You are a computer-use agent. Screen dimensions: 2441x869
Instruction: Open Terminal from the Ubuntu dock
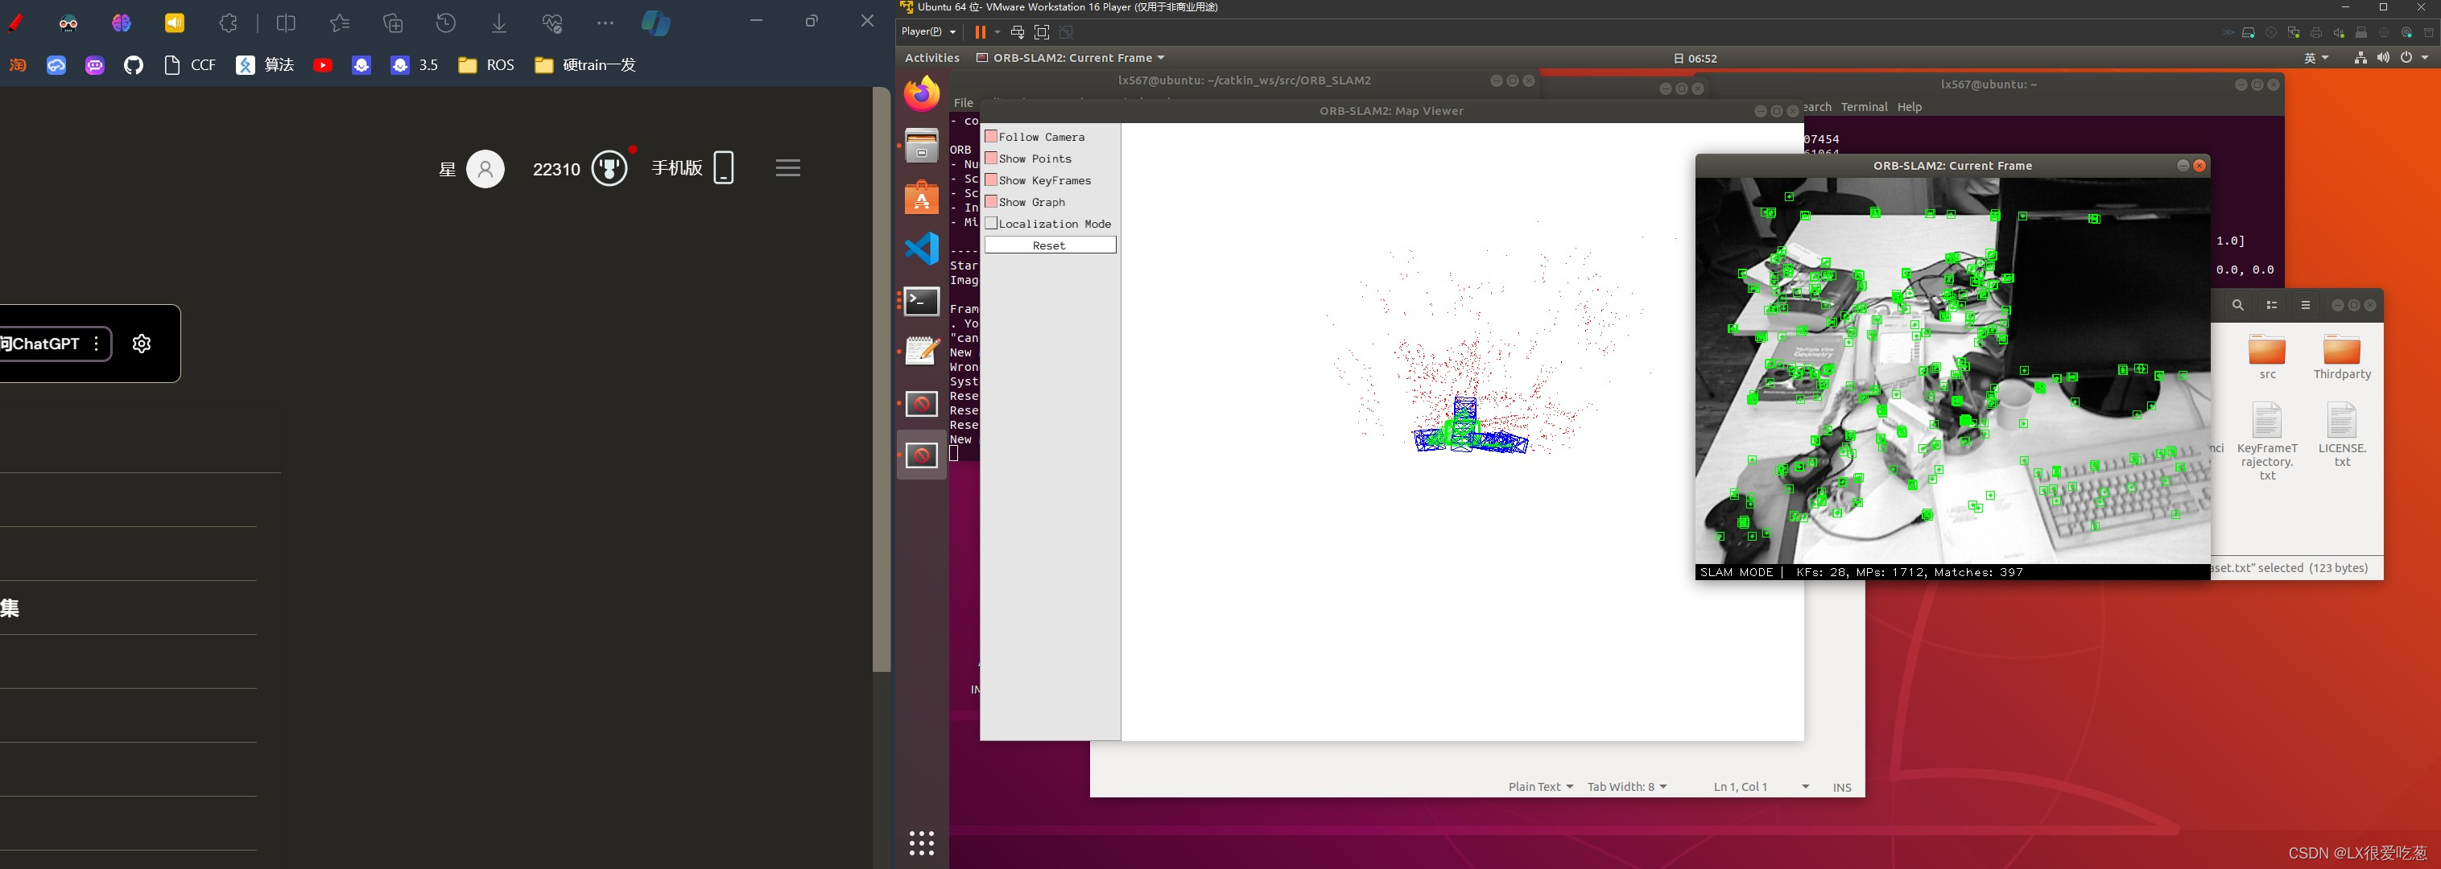tap(921, 301)
